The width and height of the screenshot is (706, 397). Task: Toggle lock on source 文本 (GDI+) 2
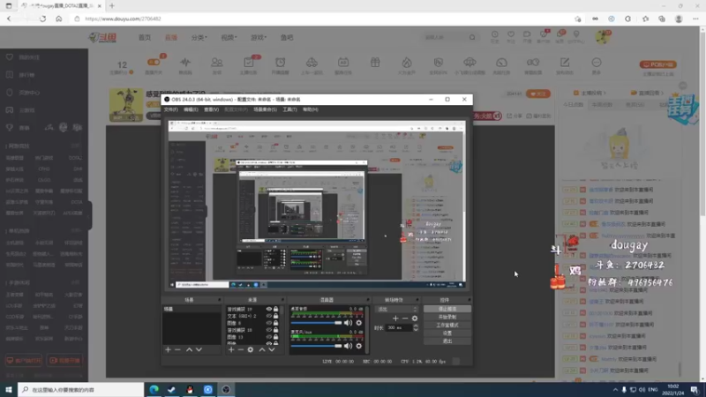pyautogui.click(x=275, y=316)
